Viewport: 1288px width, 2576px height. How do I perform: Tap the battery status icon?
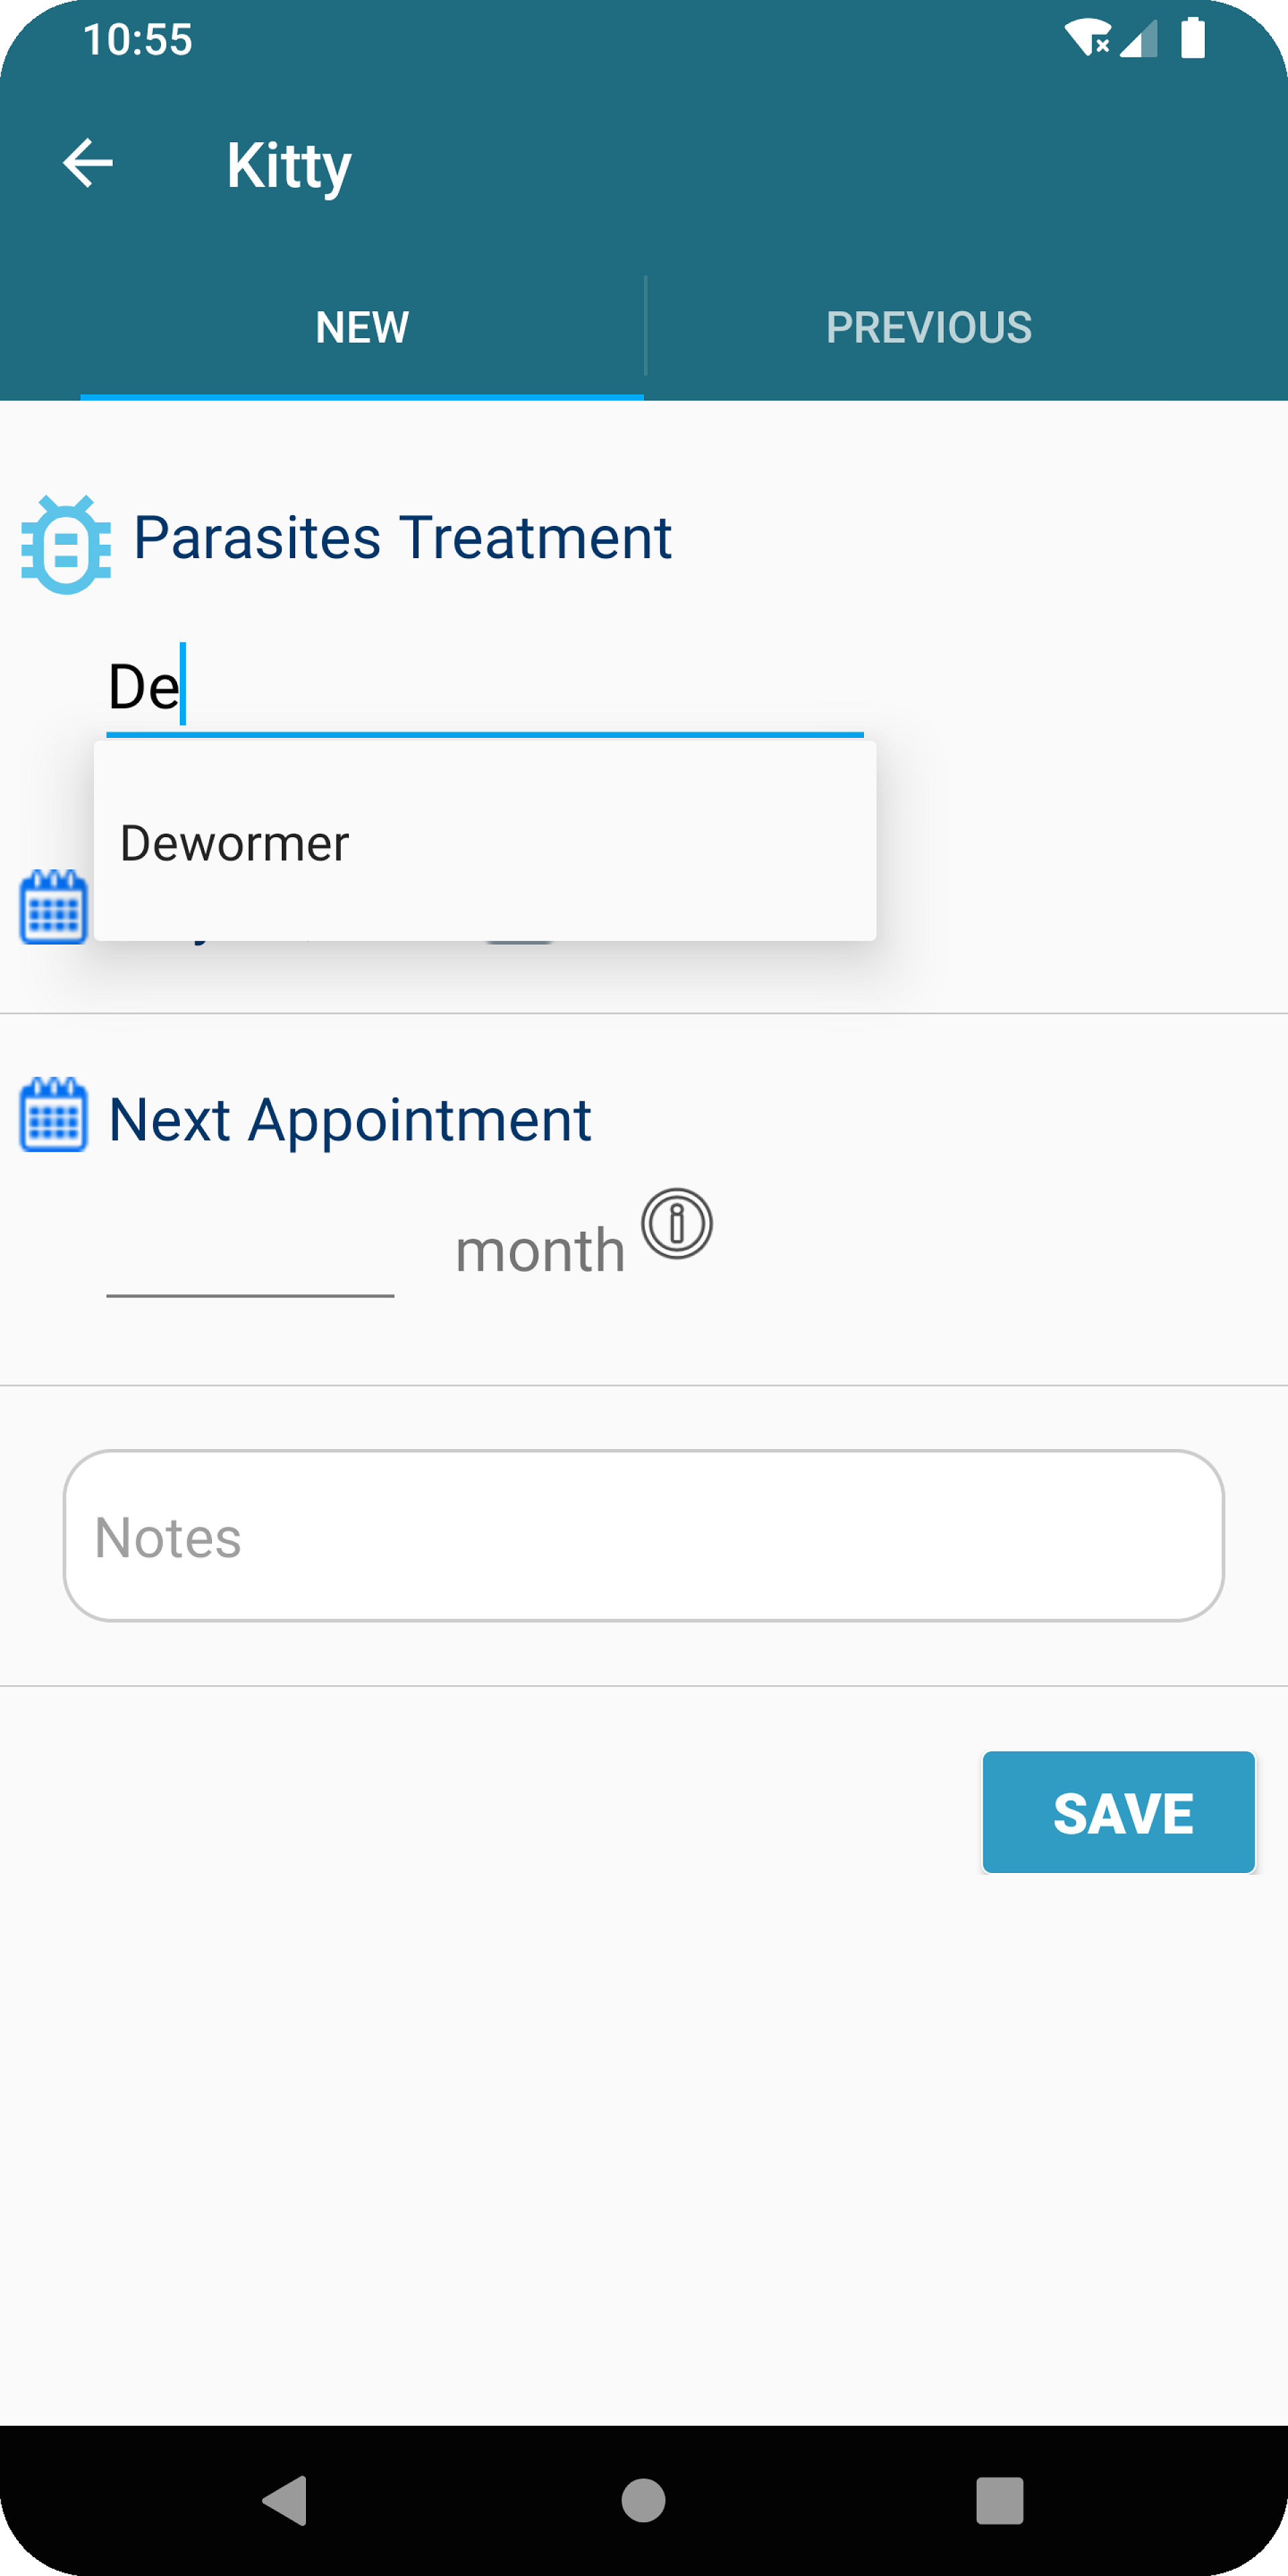1193,38
